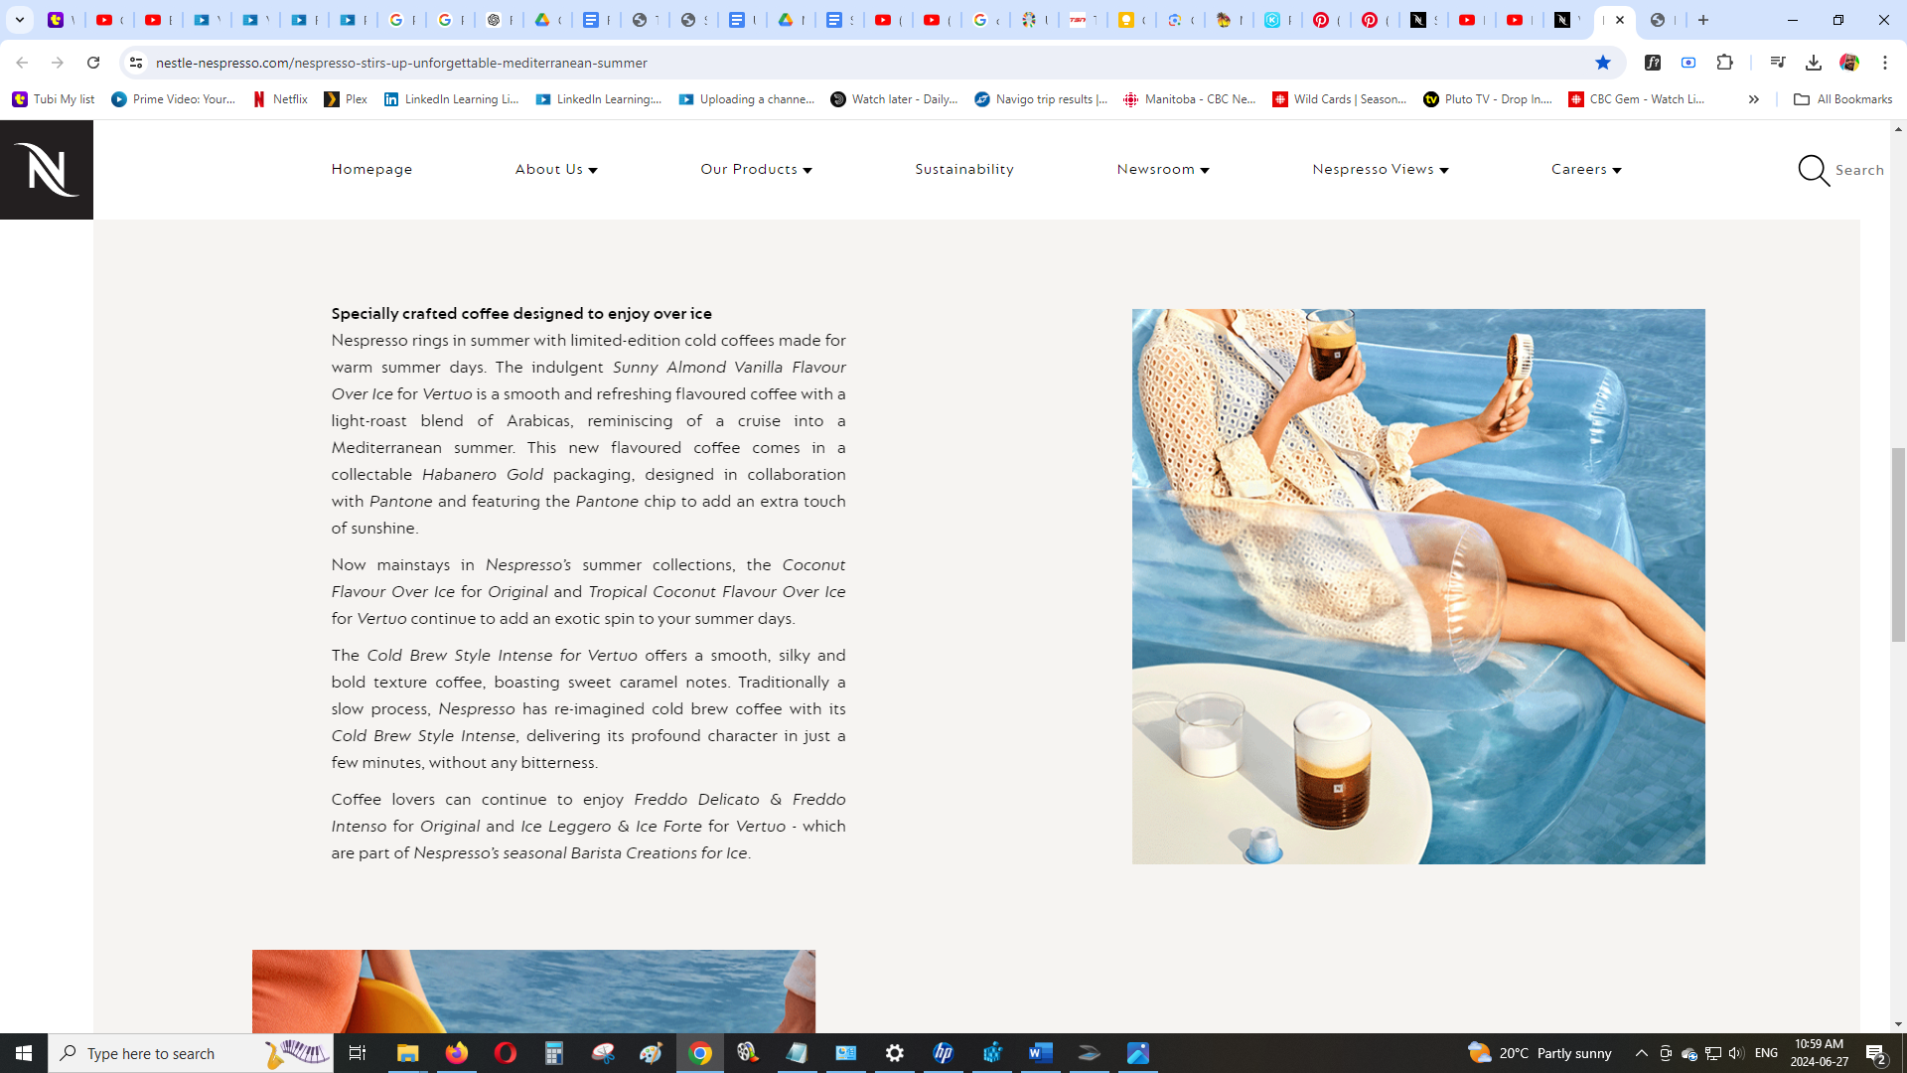Click the Nespresso N logo
1907x1073 pixels.
click(47, 170)
